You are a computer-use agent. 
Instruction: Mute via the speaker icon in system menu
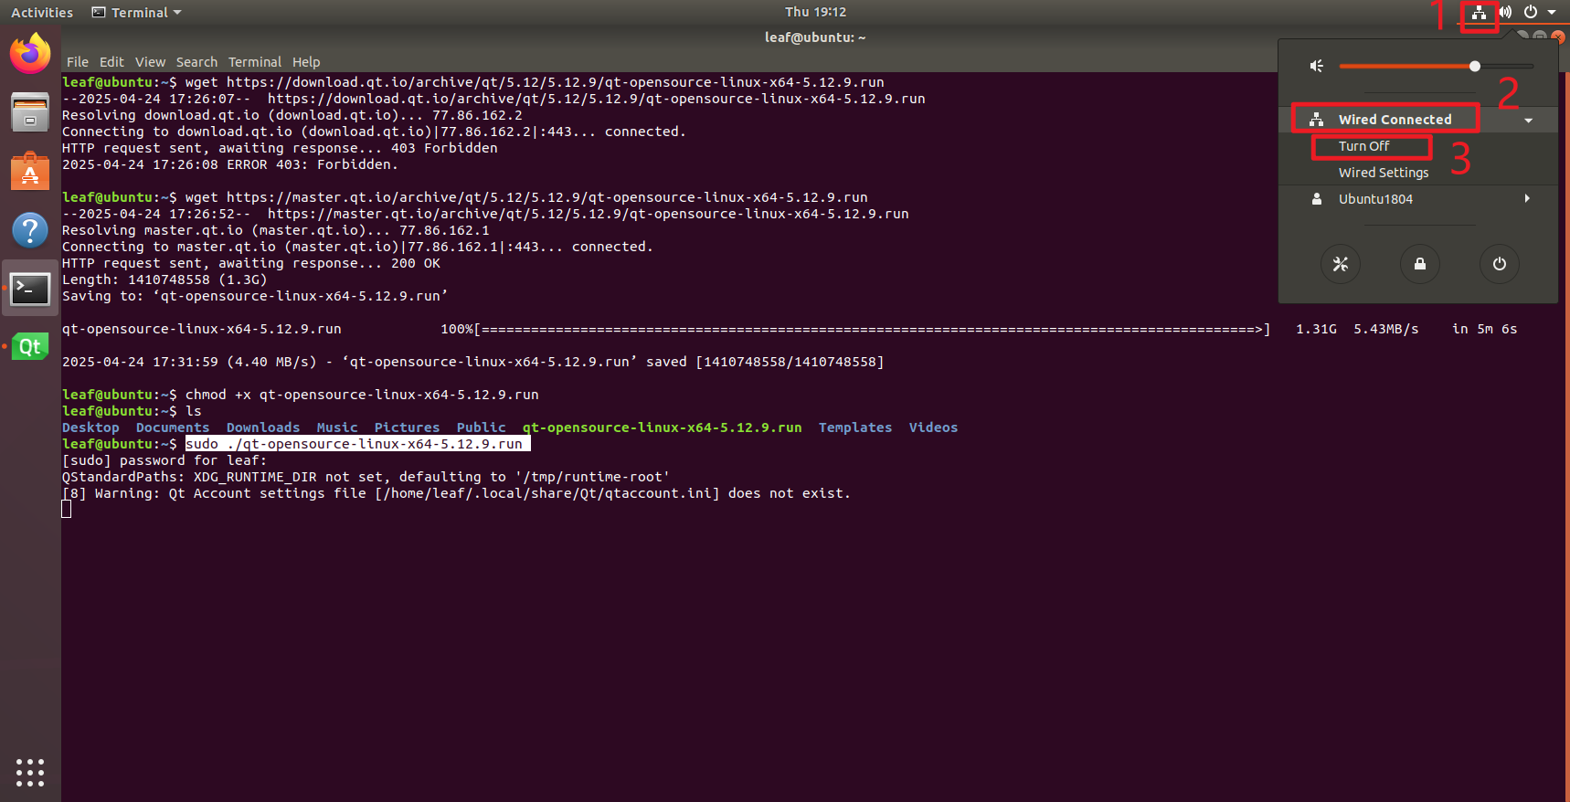click(x=1317, y=66)
